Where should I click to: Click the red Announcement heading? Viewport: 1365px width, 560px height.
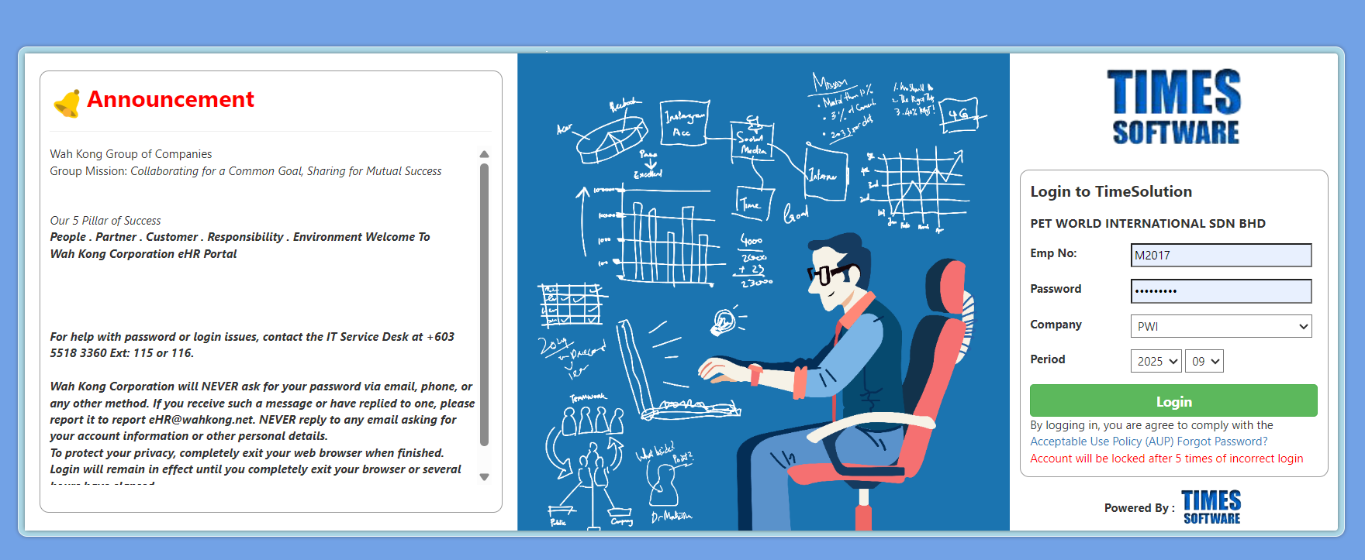(x=170, y=99)
